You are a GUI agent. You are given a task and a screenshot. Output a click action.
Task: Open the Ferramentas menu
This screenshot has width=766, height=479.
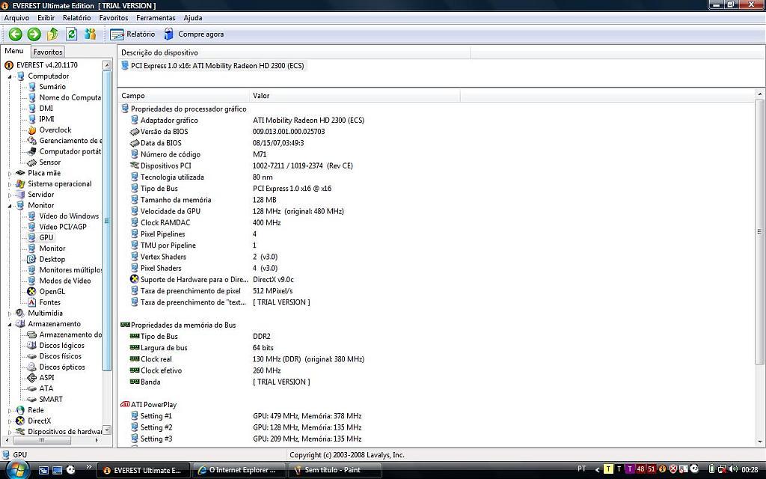[x=156, y=18]
